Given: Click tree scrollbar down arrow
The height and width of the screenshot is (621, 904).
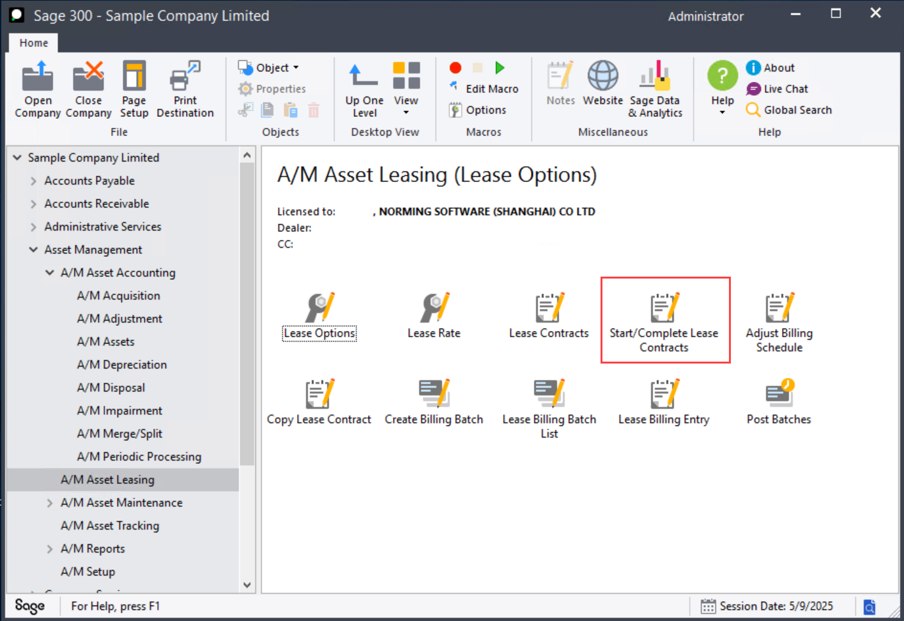Looking at the screenshot, I should 247,585.
